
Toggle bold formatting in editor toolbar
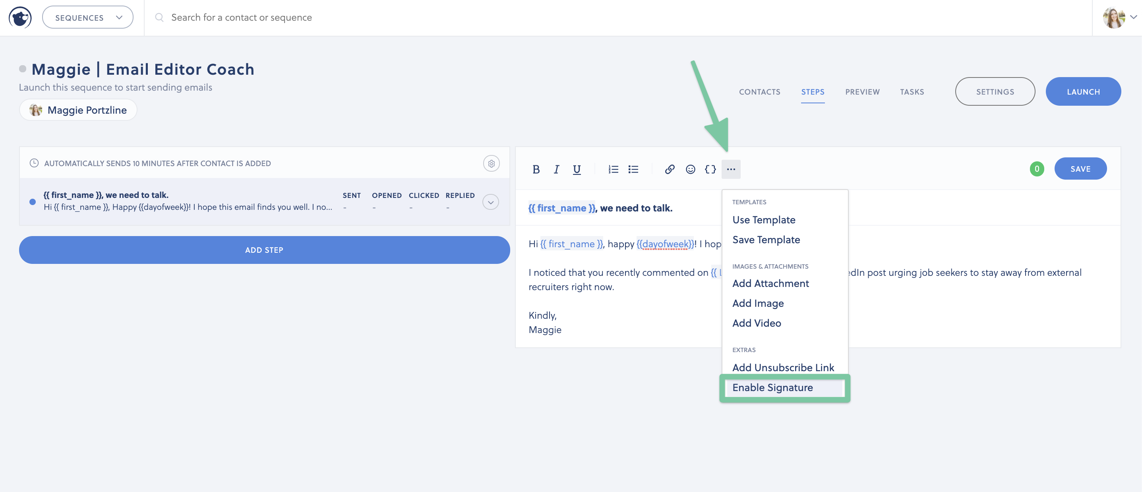pyautogui.click(x=536, y=169)
